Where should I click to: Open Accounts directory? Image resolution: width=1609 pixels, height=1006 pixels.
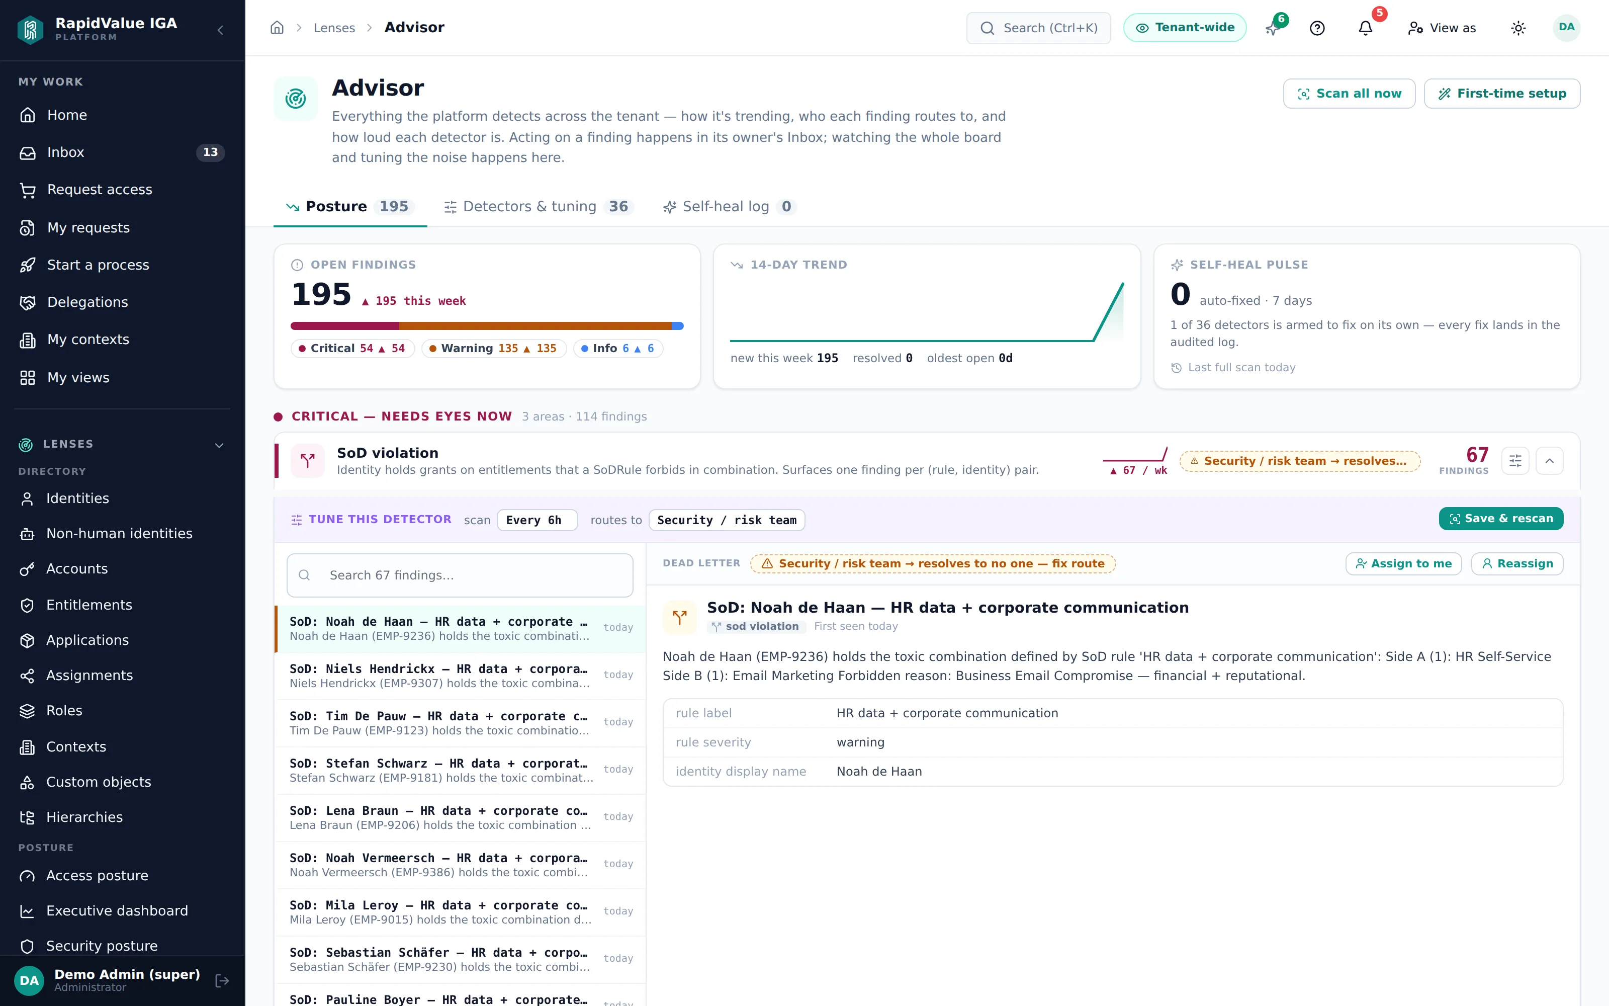(122, 569)
